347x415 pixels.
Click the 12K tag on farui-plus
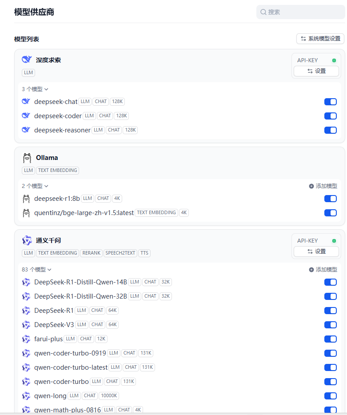coord(101,339)
